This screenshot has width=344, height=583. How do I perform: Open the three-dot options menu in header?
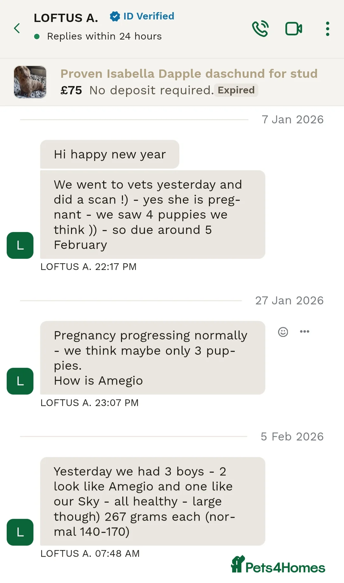pos(327,29)
